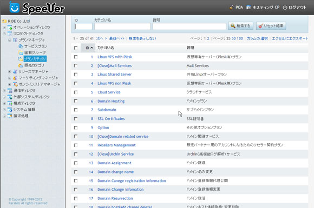
Task: Select the 販売カテゴリ tree item
Action: click(34, 65)
